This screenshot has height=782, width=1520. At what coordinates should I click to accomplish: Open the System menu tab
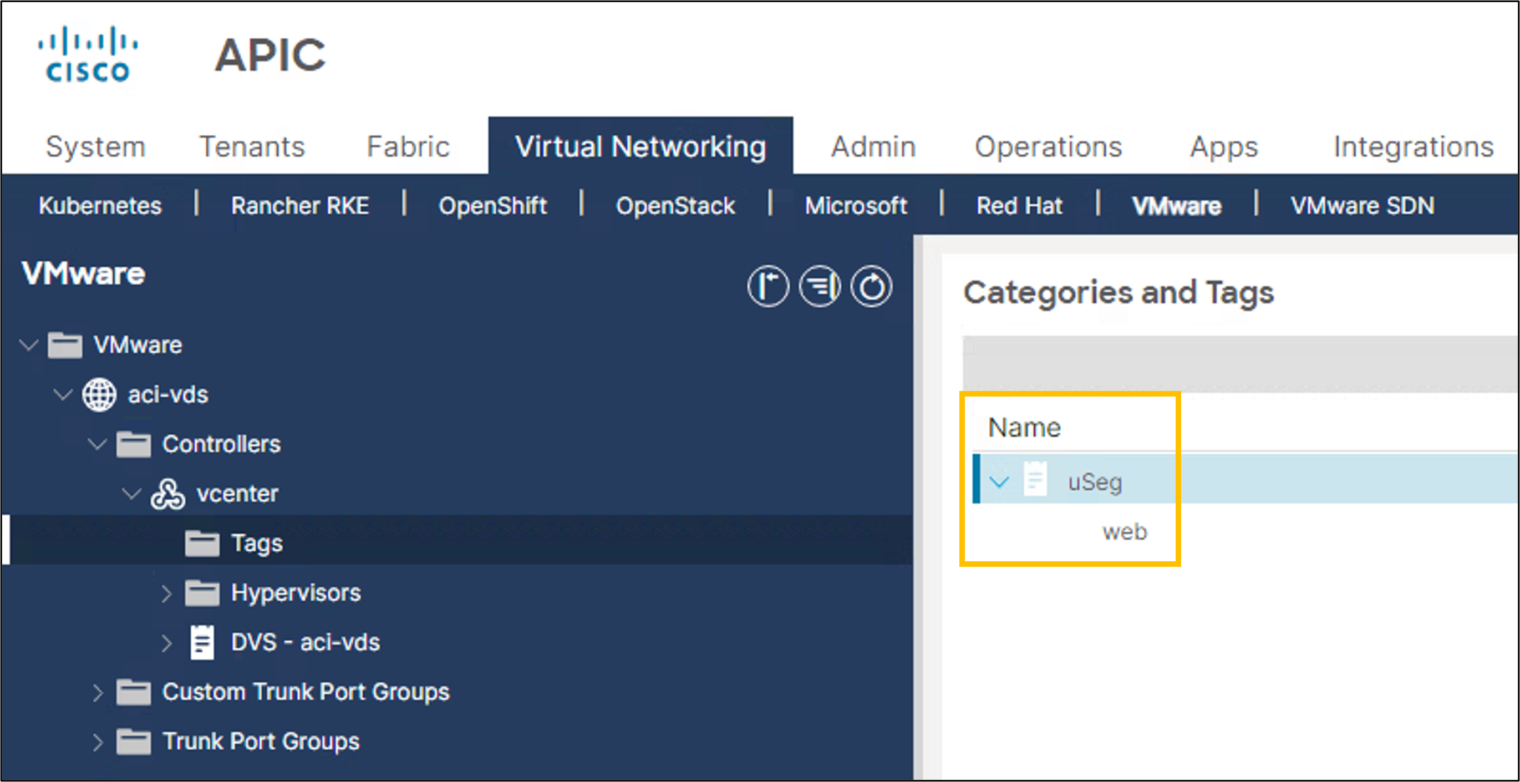tap(95, 146)
